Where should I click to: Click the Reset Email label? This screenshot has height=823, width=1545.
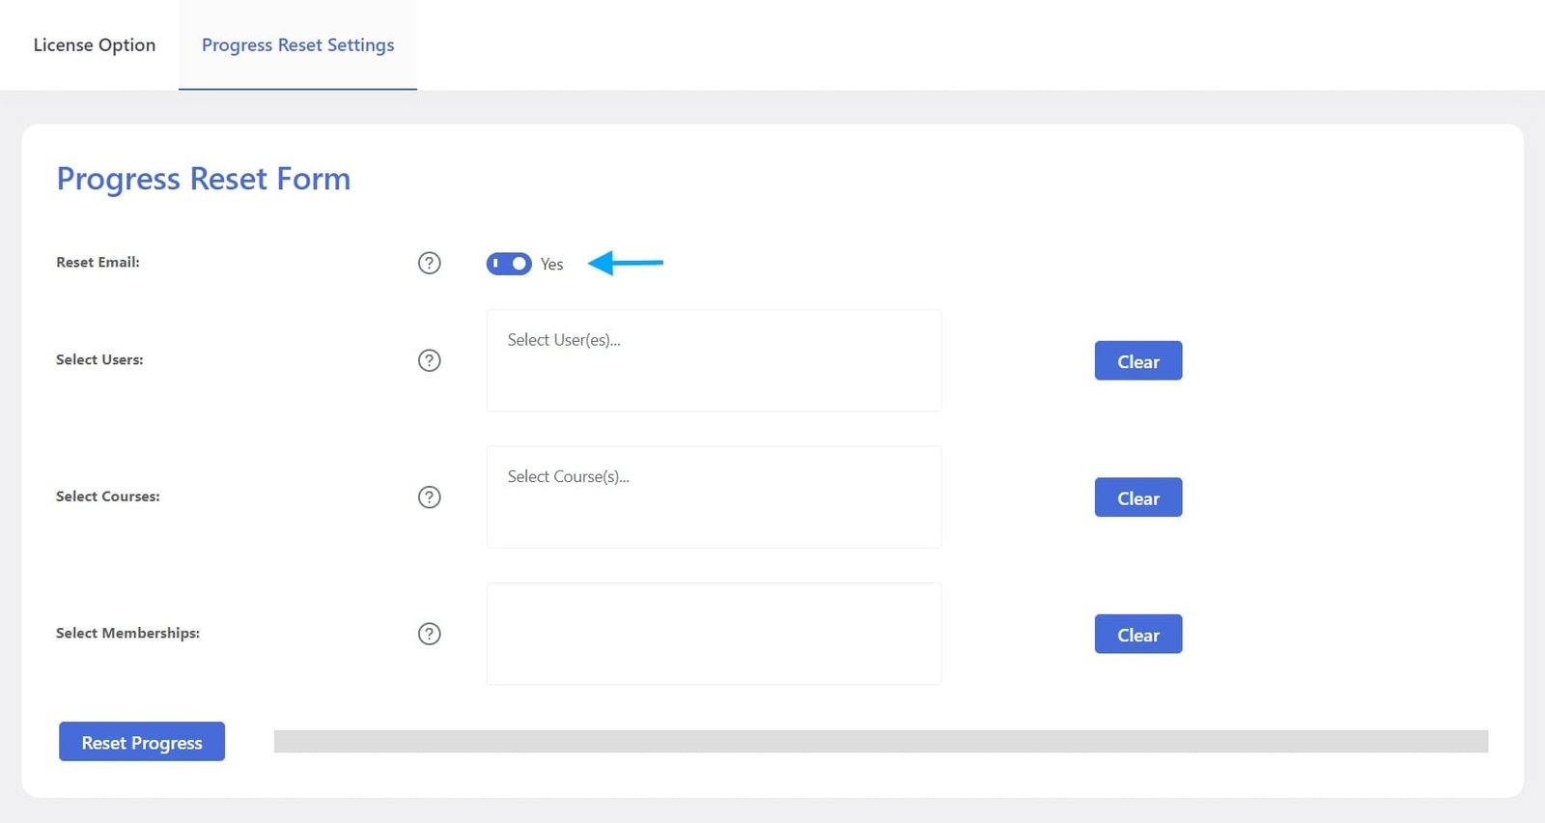[98, 262]
